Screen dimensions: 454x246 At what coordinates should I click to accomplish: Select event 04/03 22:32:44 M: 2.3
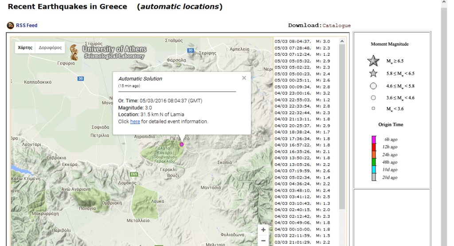pos(302,113)
